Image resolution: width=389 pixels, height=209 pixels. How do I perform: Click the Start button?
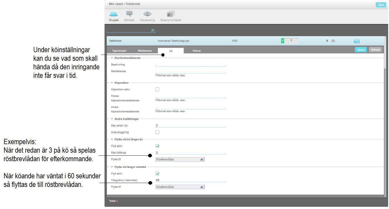(381, 5)
